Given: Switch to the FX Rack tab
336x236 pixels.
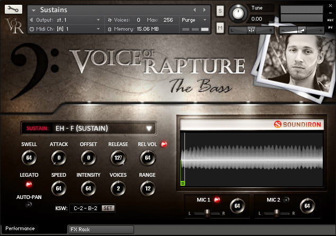Looking at the screenshot, I should 101,229.
